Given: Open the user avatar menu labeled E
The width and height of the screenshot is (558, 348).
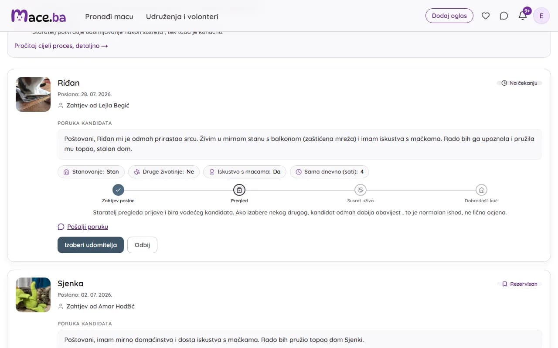Looking at the screenshot, I should point(541,16).
